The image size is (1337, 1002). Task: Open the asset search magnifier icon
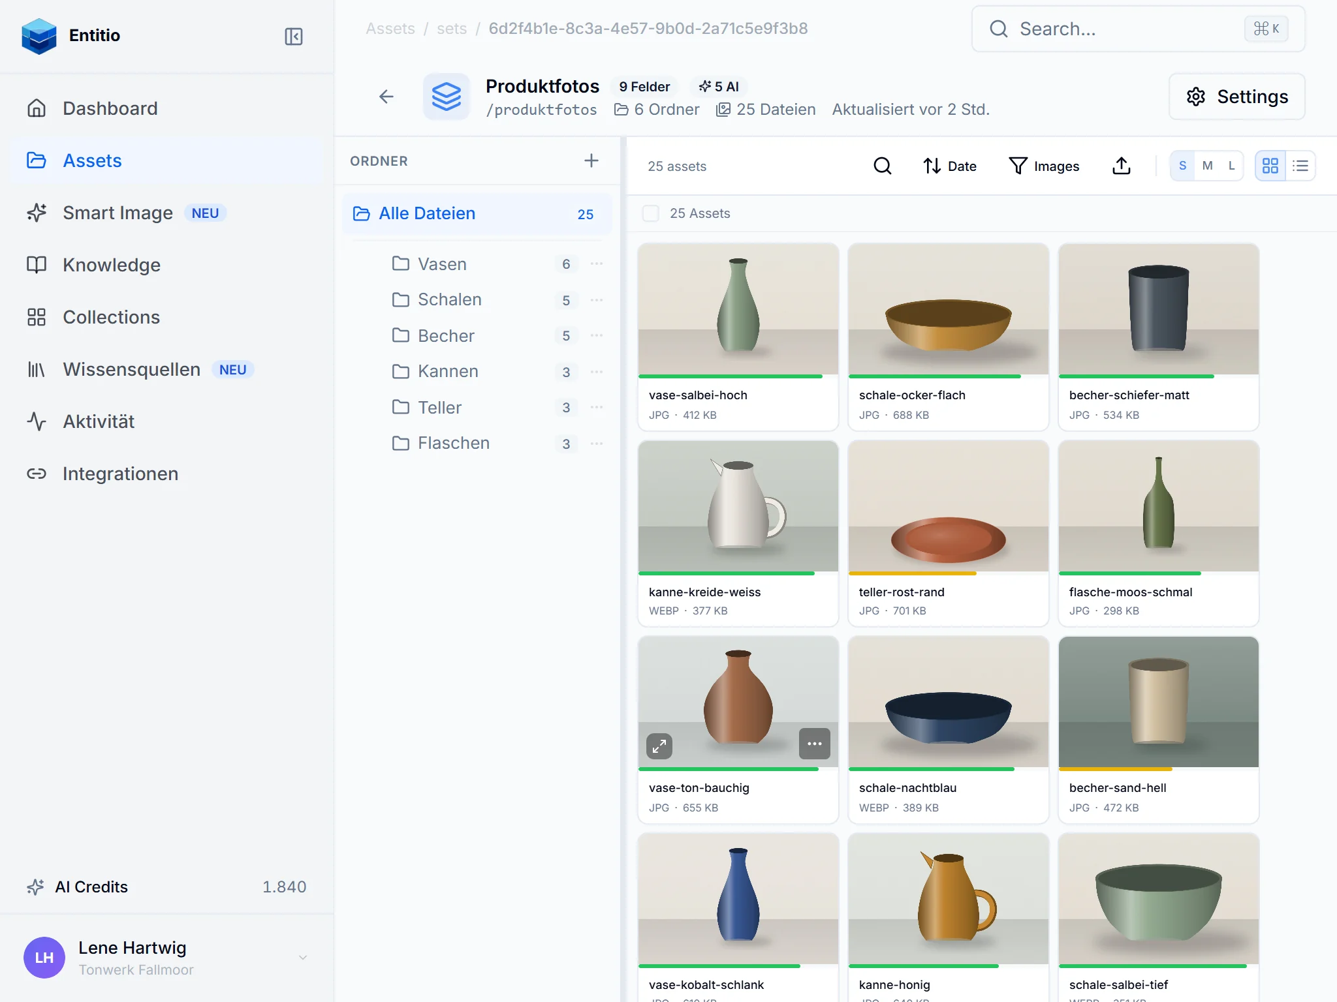pyautogui.click(x=883, y=166)
